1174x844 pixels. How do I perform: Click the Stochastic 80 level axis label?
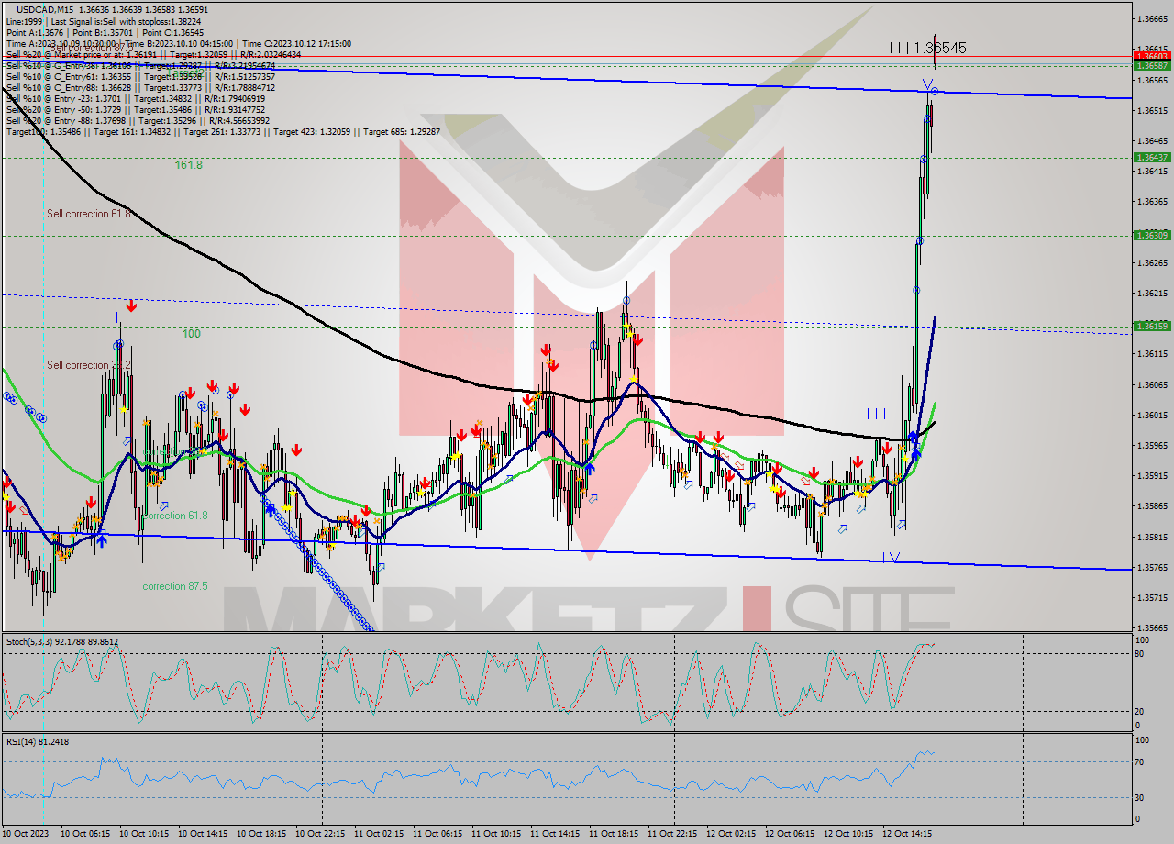point(1141,653)
